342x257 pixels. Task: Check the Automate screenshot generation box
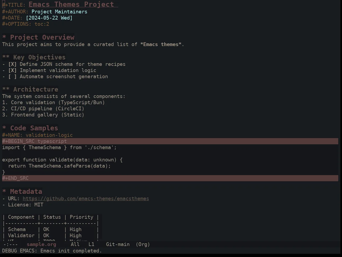tap(12, 77)
